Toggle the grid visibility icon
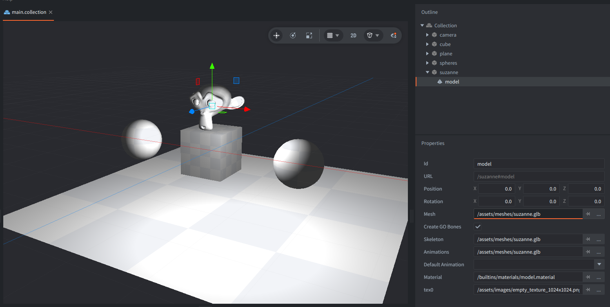The image size is (610, 307). coord(330,35)
